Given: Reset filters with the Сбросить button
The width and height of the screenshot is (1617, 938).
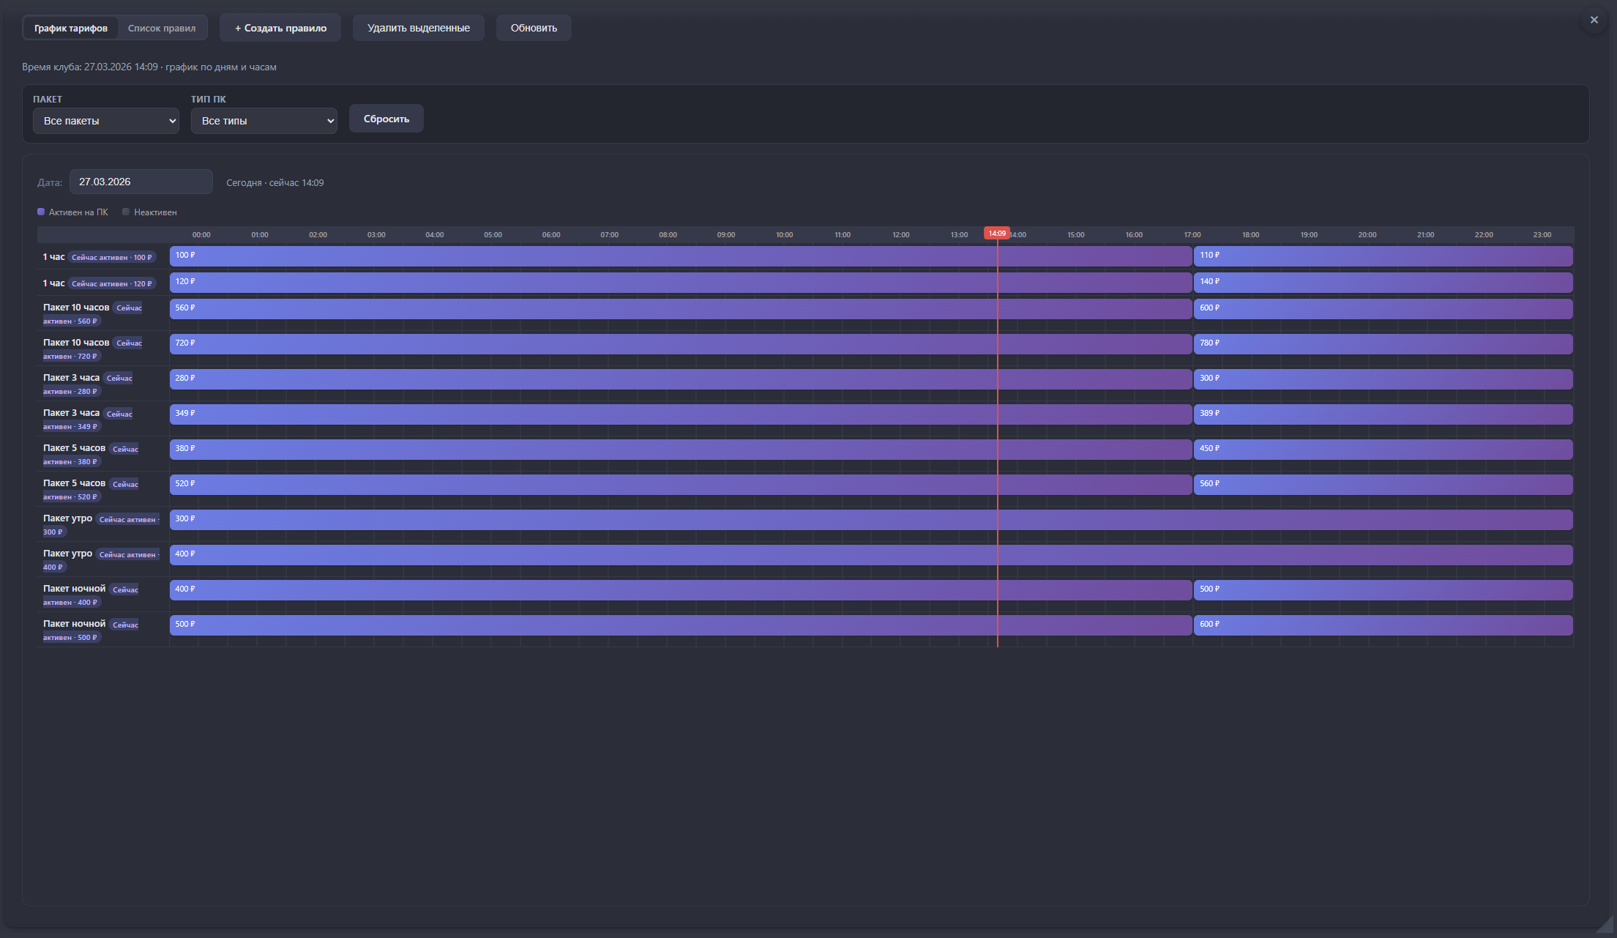Looking at the screenshot, I should 386,119.
